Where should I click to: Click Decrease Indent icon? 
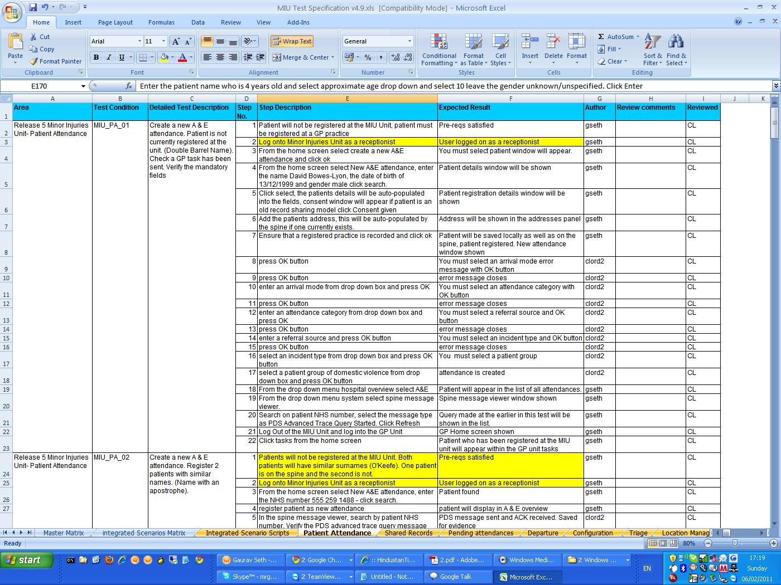pos(248,57)
